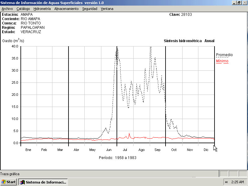
Task: Minimize the application window
Action: click(234, 2)
